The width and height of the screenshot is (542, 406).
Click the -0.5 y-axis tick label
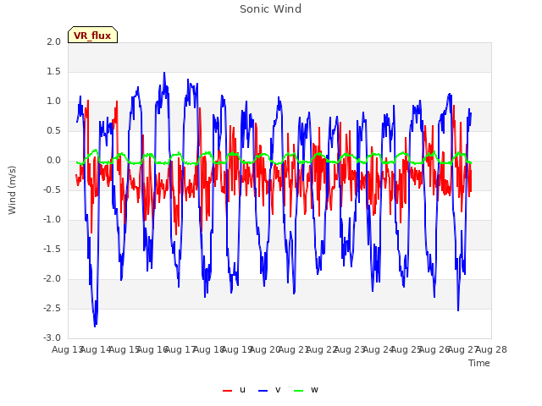[53, 189]
